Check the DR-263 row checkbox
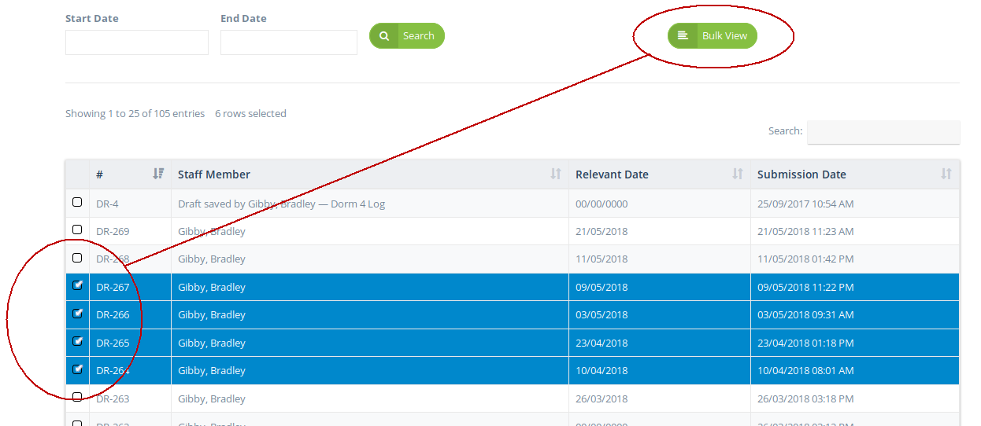Image resolution: width=981 pixels, height=426 pixels. pos(77,397)
